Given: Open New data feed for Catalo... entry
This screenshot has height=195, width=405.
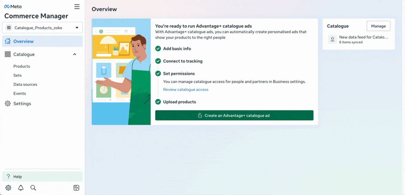Looking at the screenshot, I should click(364, 37).
